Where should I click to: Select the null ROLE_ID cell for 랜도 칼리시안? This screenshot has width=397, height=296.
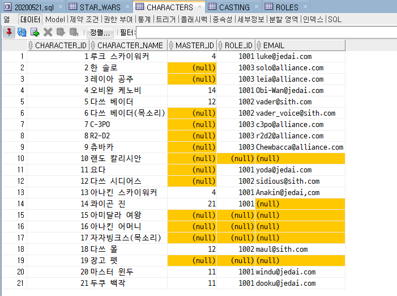tap(236, 158)
